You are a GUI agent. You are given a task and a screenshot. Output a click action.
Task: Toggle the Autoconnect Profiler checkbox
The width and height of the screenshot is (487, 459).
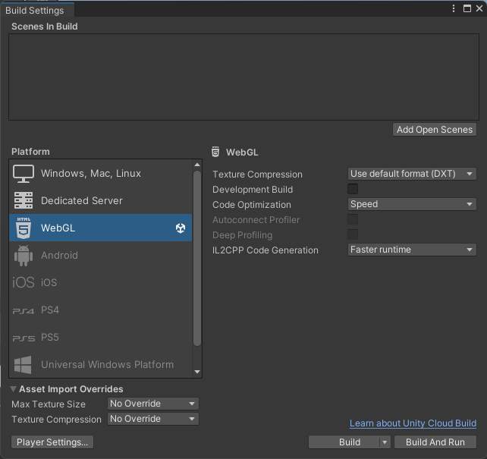(x=353, y=219)
